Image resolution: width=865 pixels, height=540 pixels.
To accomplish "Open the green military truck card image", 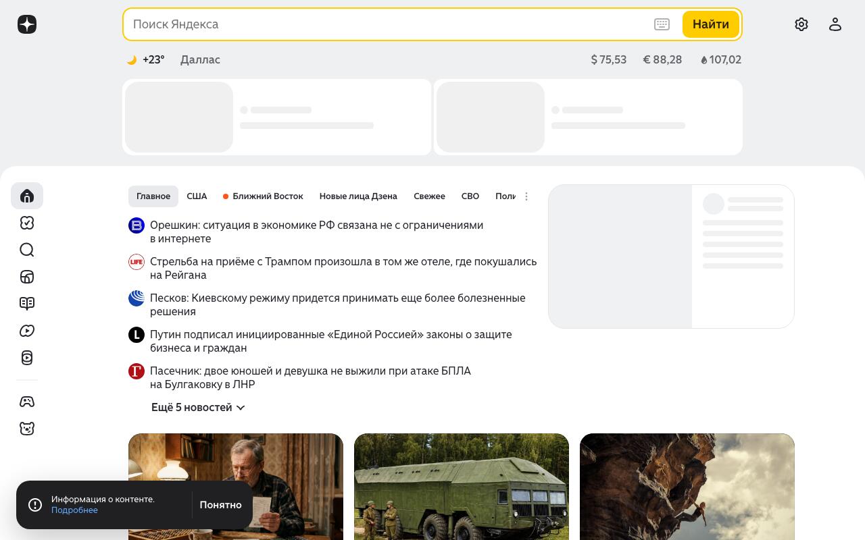I will [x=462, y=487].
